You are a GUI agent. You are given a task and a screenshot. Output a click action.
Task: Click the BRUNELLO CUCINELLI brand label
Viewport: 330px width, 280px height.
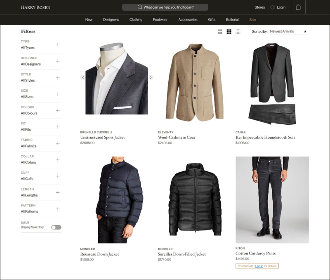[96, 132]
